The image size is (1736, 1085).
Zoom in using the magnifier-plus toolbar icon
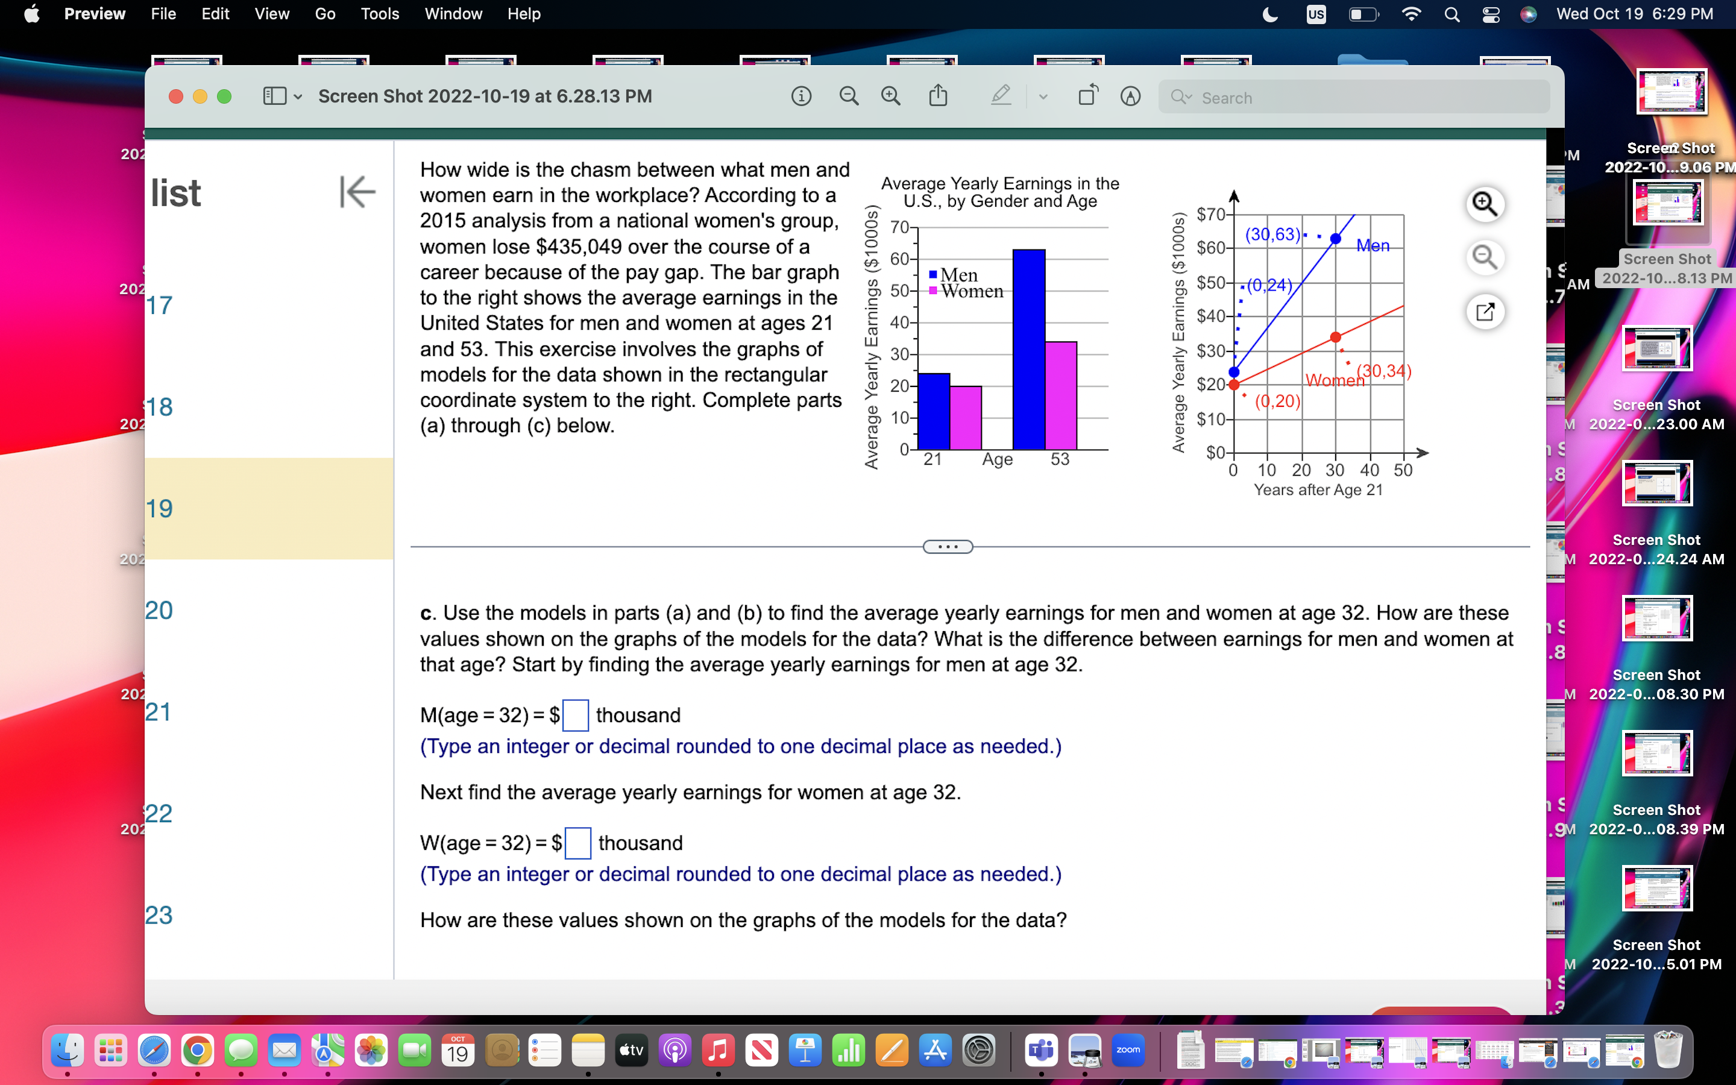coord(891,96)
